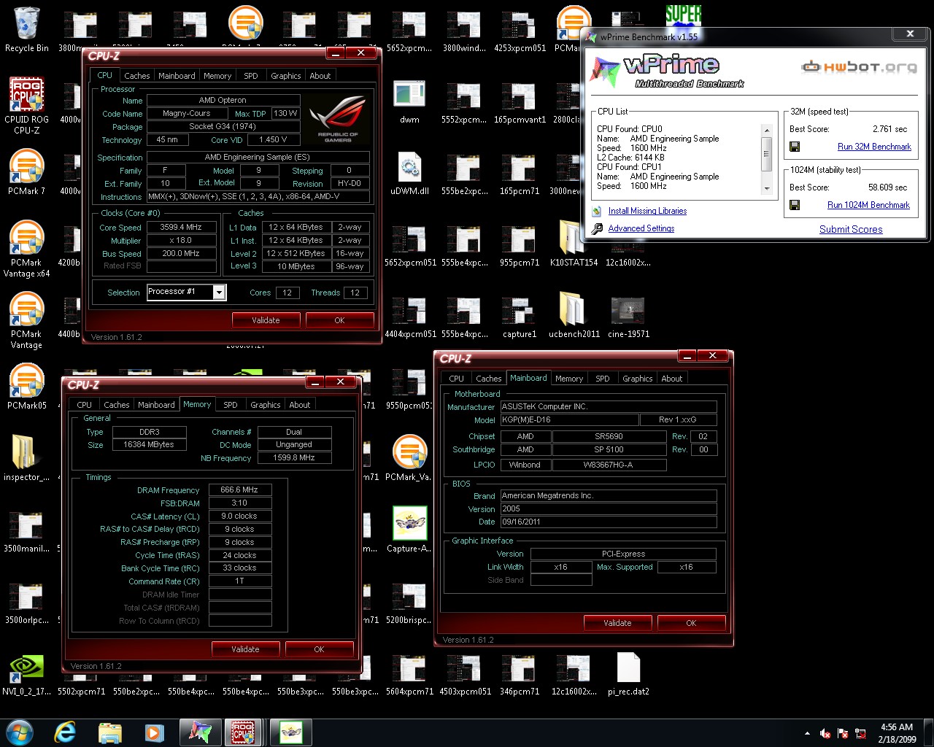
Task: Open the dwm desktop file
Action: [x=409, y=101]
